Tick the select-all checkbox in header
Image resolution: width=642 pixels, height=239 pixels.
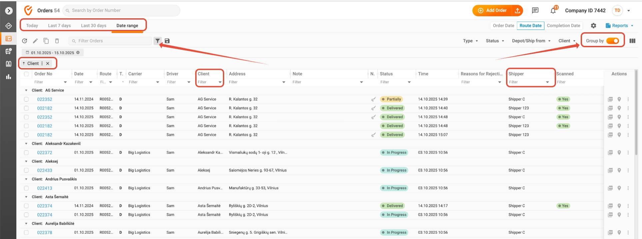click(x=26, y=74)
